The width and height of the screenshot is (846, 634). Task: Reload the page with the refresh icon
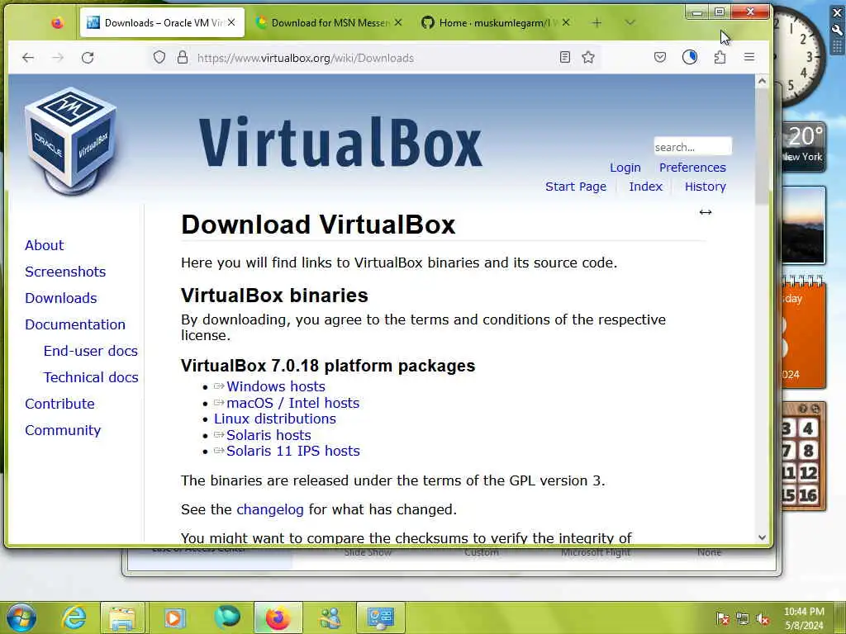[88, 58]
